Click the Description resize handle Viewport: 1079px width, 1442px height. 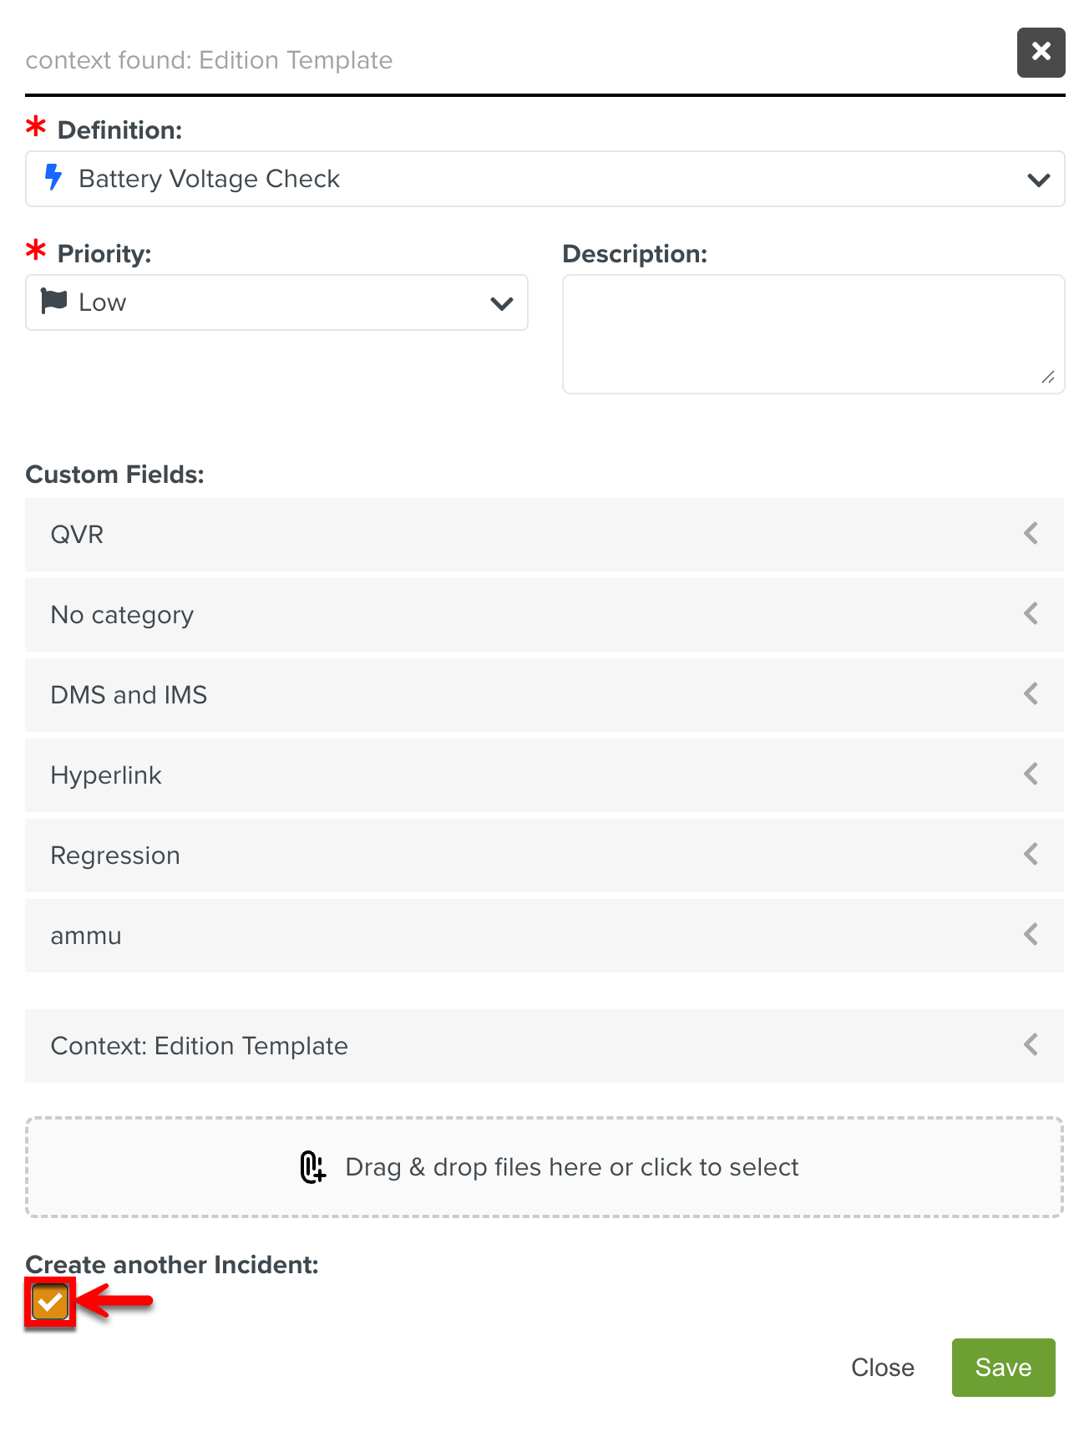pos(1048,378)
